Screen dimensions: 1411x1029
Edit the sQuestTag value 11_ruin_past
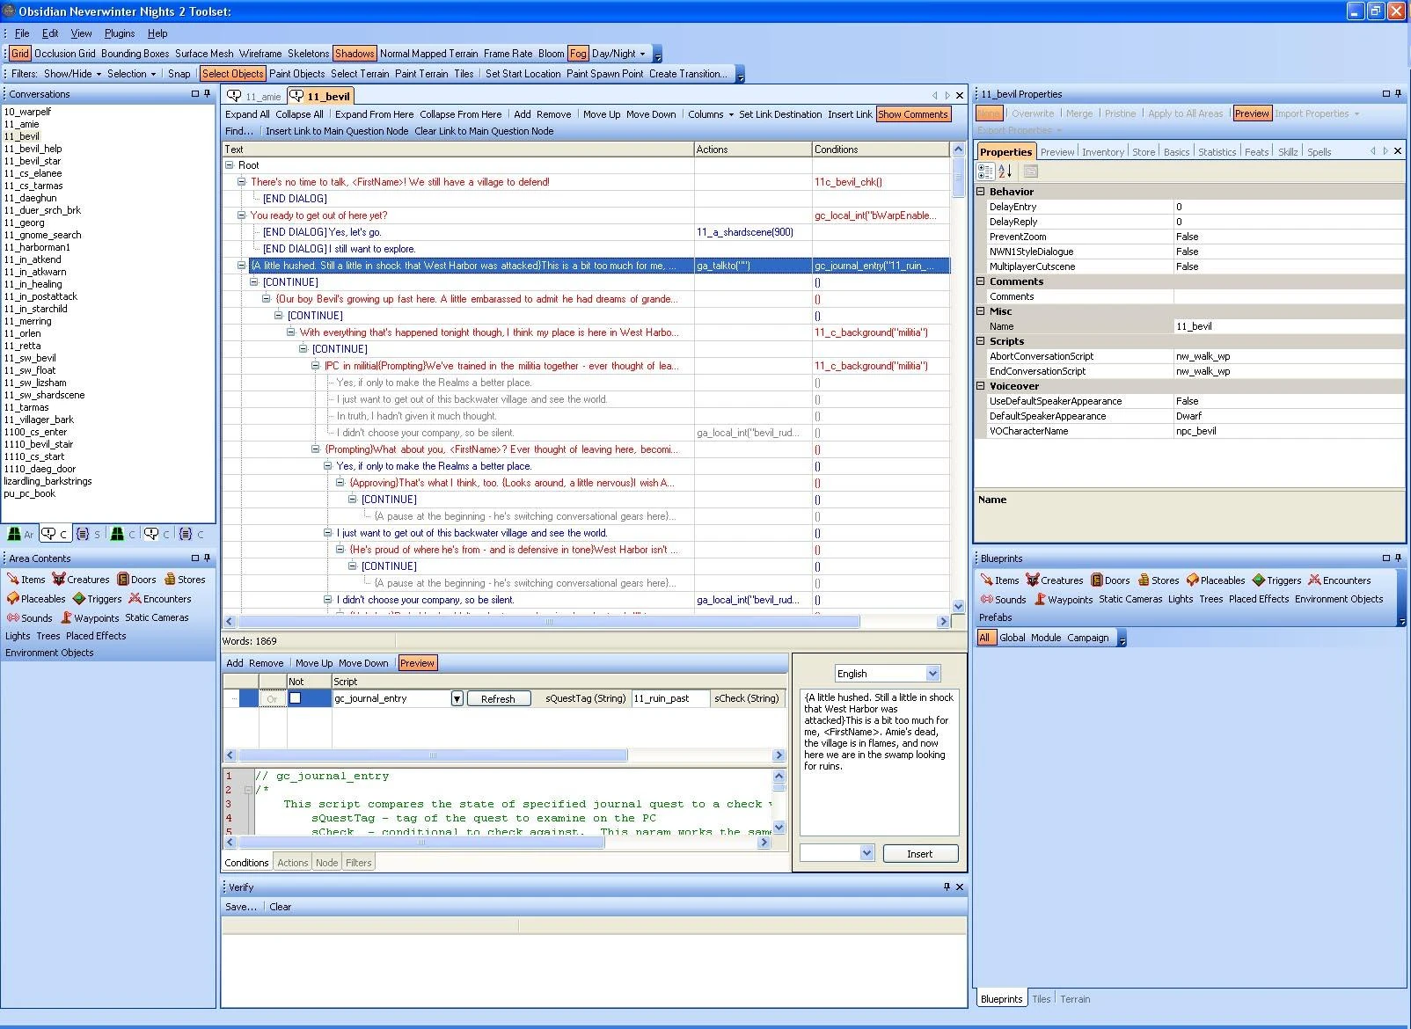click(669, 698)
